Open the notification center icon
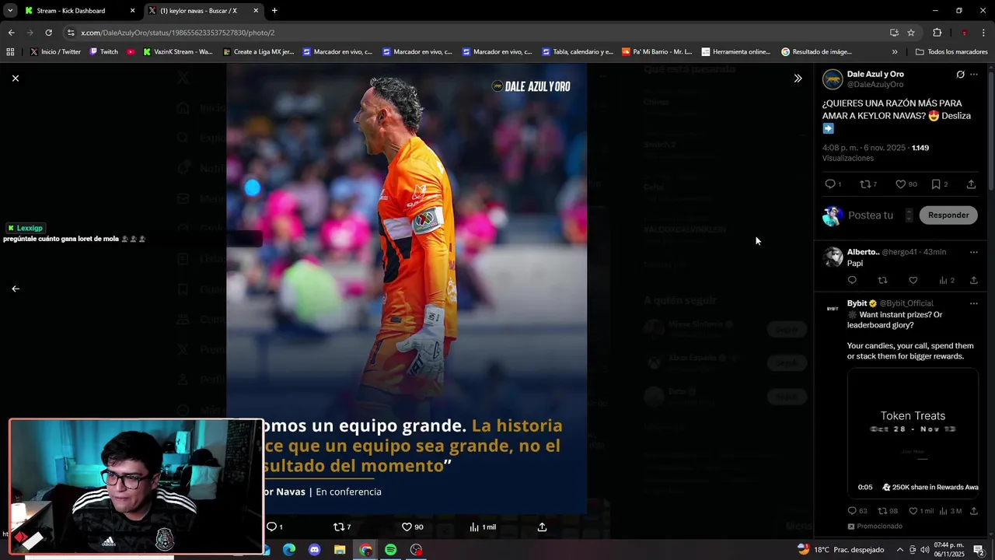995x560 pixels. [979, 550]
